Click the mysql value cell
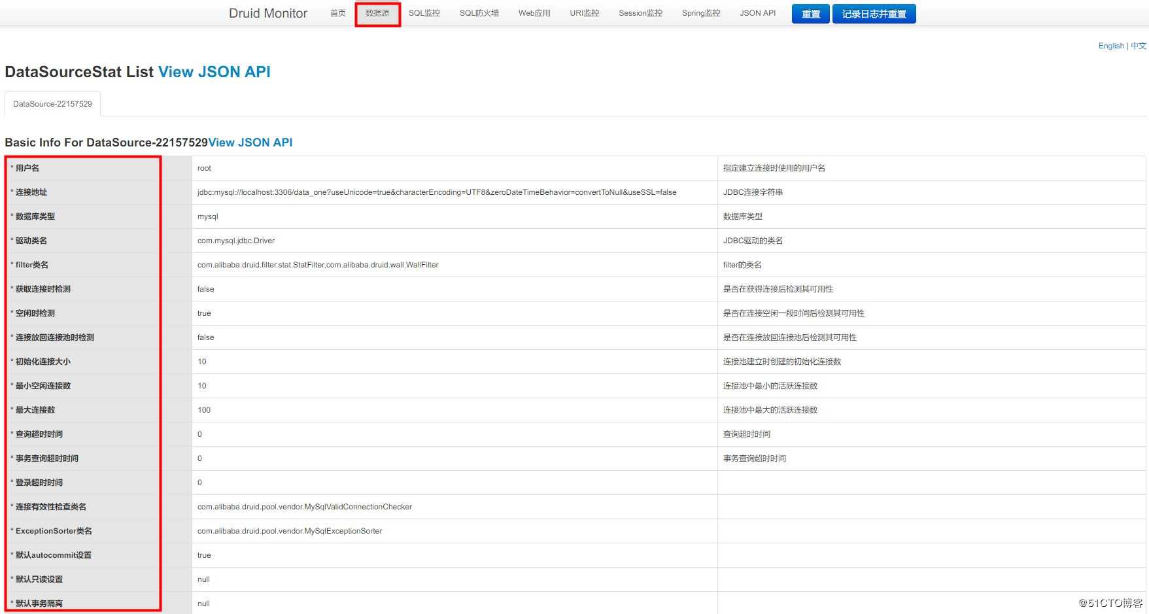The image size is (1149, 614). click(208, 216)
